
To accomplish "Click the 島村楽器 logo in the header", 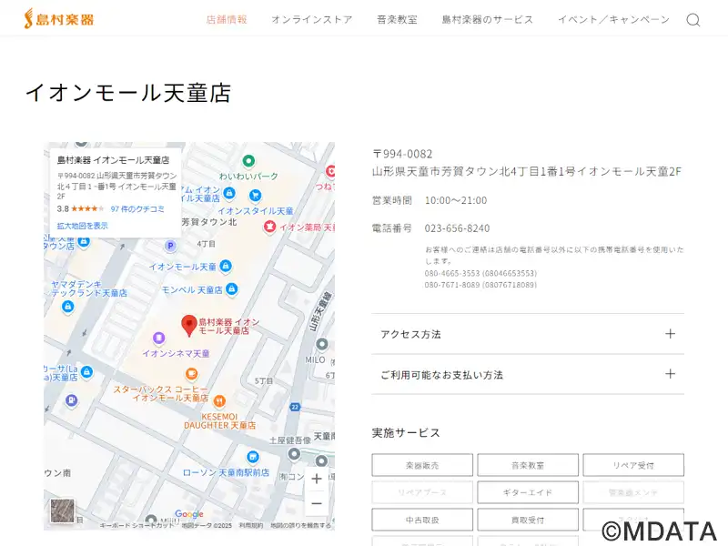I will click(59, 18).
